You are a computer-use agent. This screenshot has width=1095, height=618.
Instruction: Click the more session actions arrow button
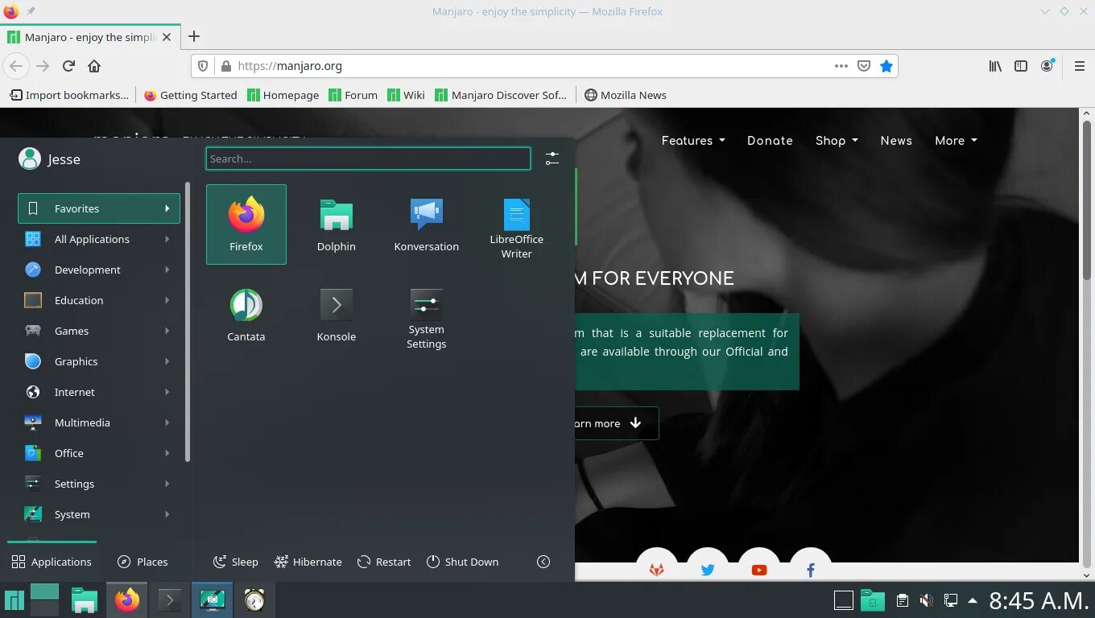coord(543,562)
